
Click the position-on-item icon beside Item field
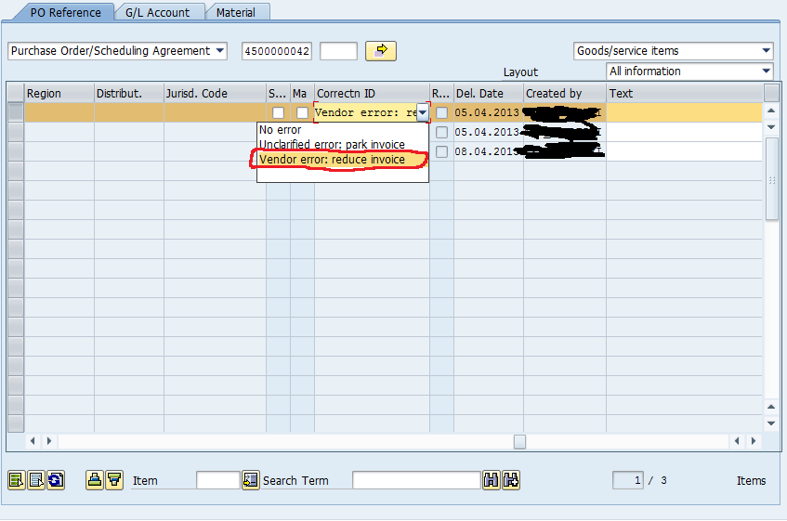(251, 480)
